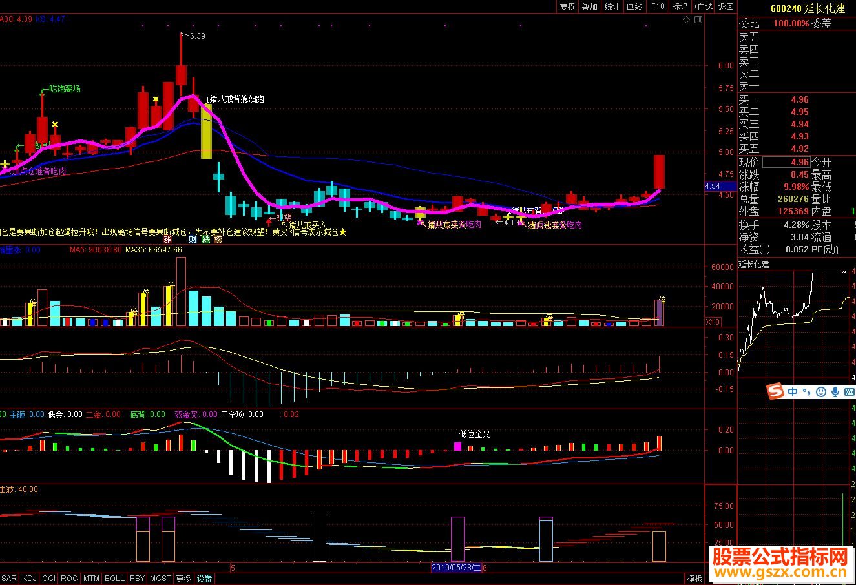Click the diamond icon above the chart

coord(686,20)
